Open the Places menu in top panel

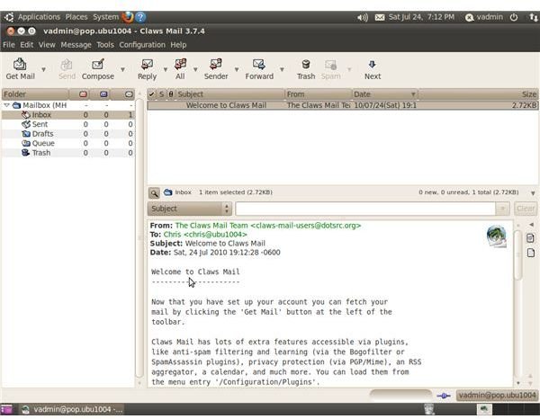76,17
